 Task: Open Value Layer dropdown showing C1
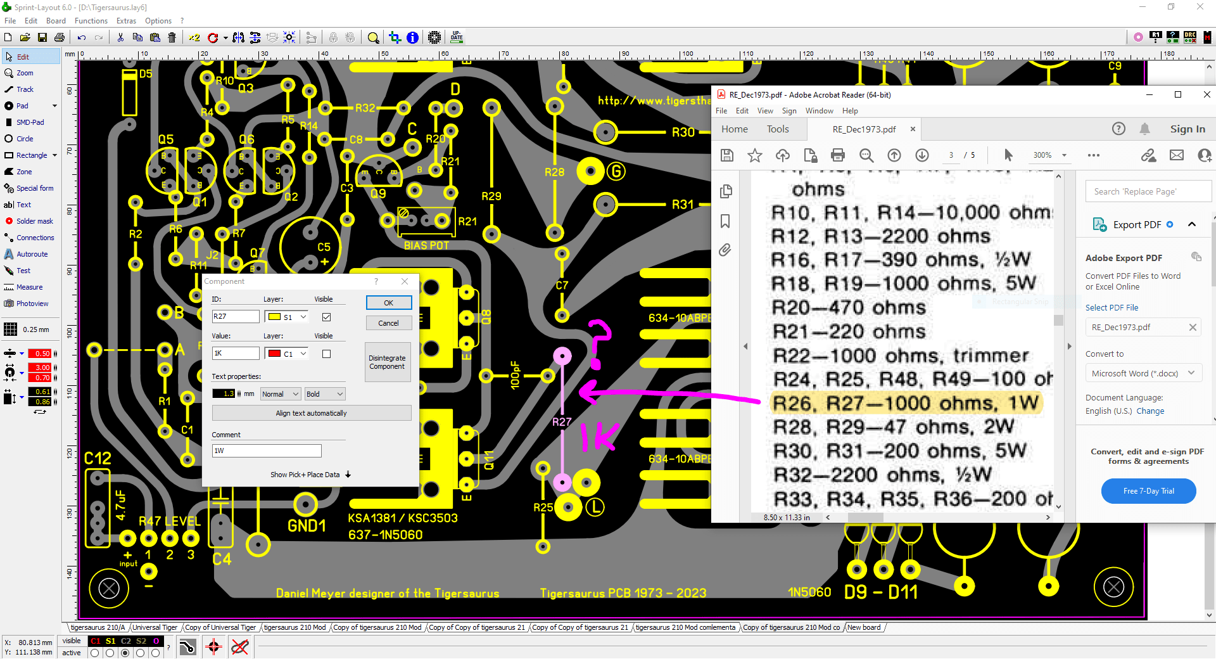pyautogui.click(x=287, y=354)
